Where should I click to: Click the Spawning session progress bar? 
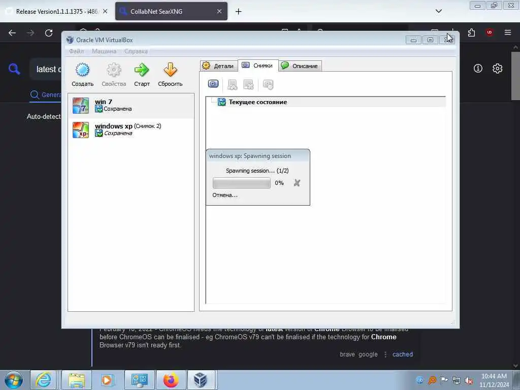(241, 183)
